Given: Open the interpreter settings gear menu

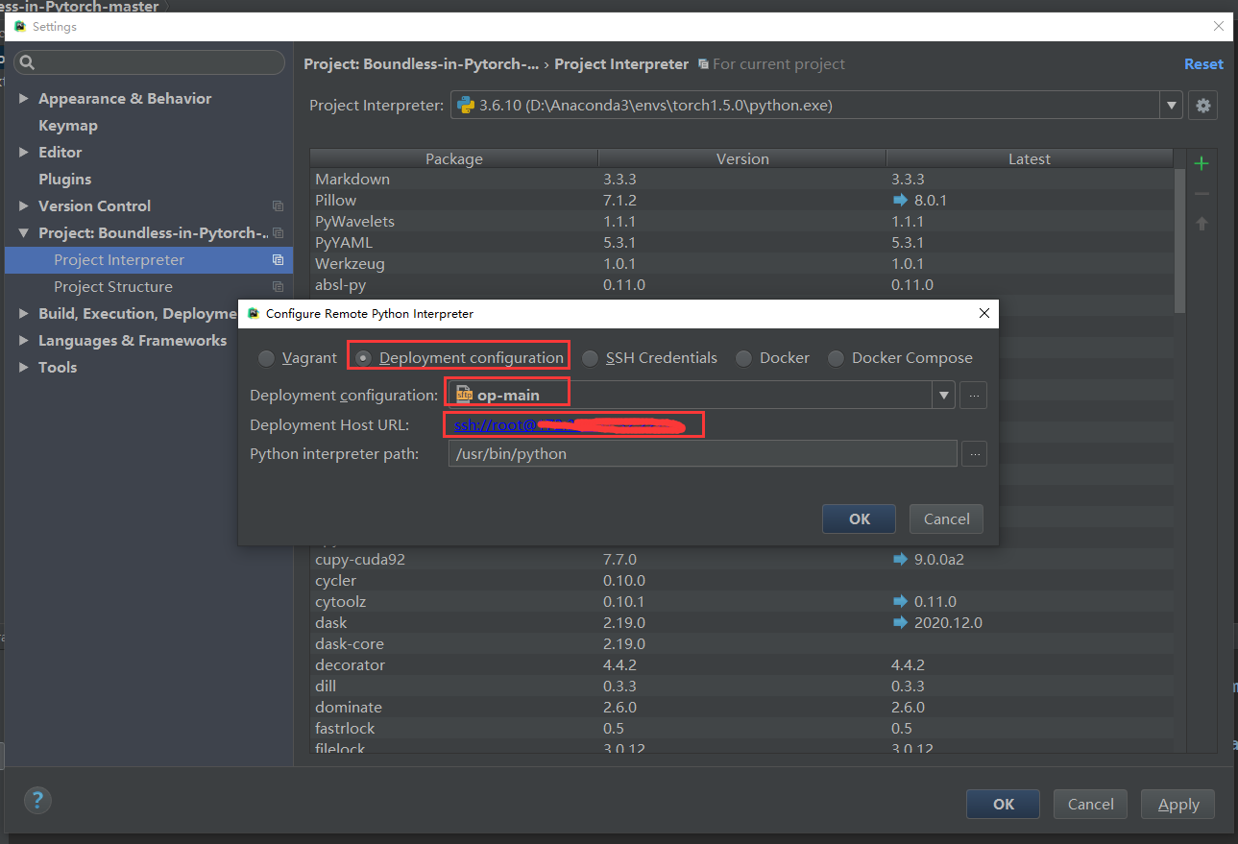Looking at the screenshot, I should coord(1202,105).
